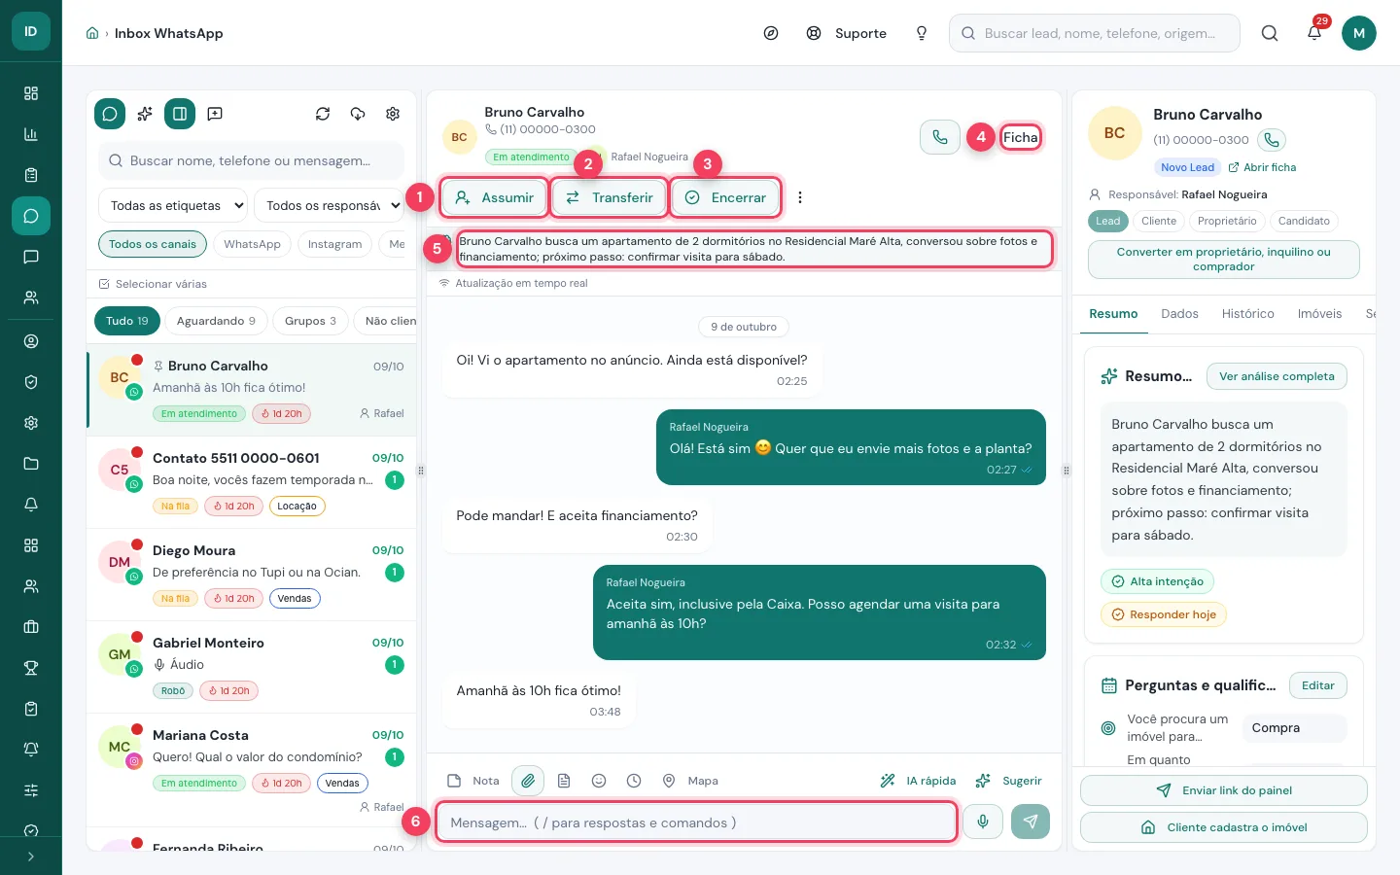The image size is (1400, 875).
Task: Switch to the Resumo tab
Action: [x=1113, y=313]
